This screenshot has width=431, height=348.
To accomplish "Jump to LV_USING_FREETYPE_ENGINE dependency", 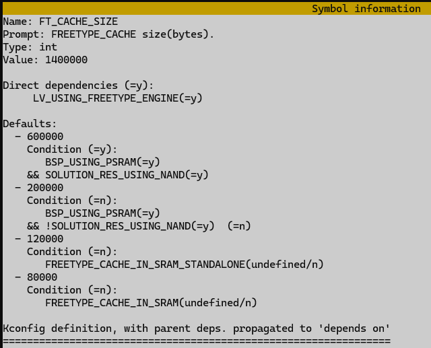I will pos(117,98).
